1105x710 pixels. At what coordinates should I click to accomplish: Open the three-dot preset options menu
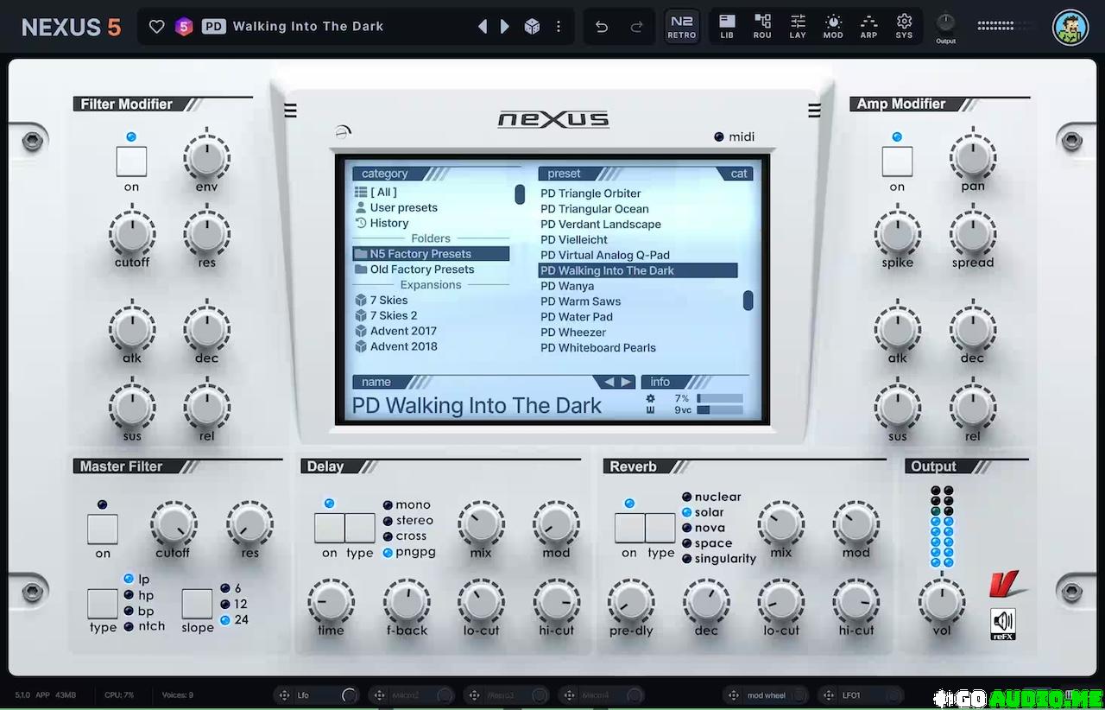coord(559,27)
